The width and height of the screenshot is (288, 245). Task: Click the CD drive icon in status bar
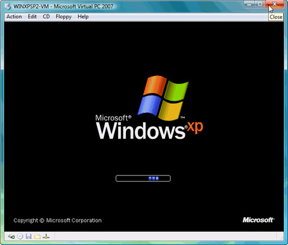20,236
